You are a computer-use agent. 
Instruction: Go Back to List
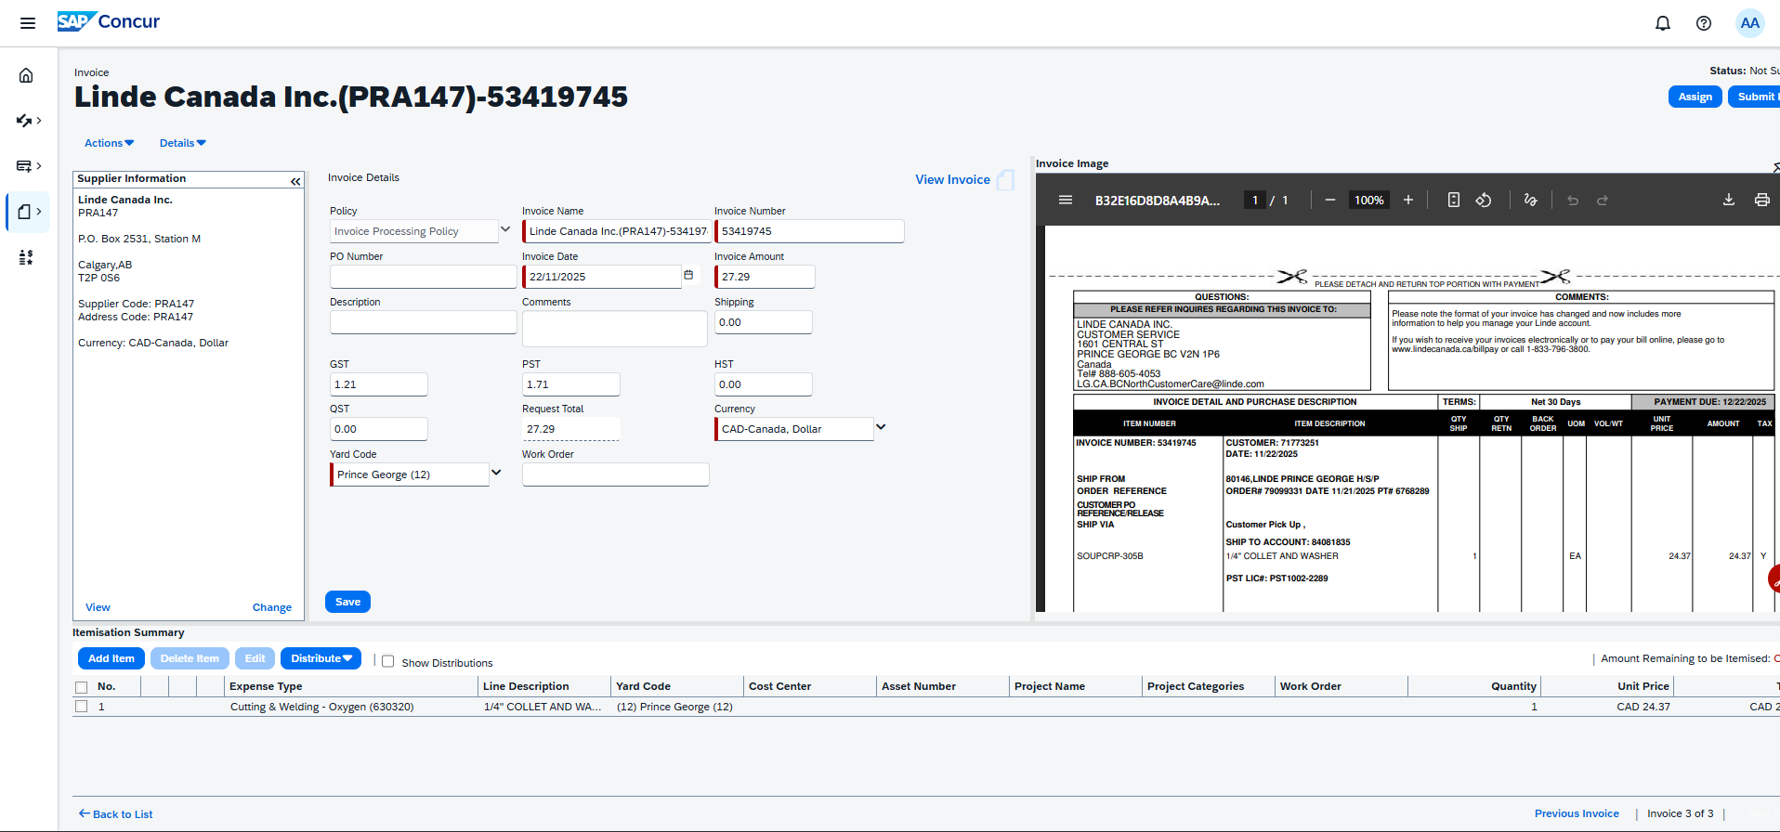[x=116, y=814]
